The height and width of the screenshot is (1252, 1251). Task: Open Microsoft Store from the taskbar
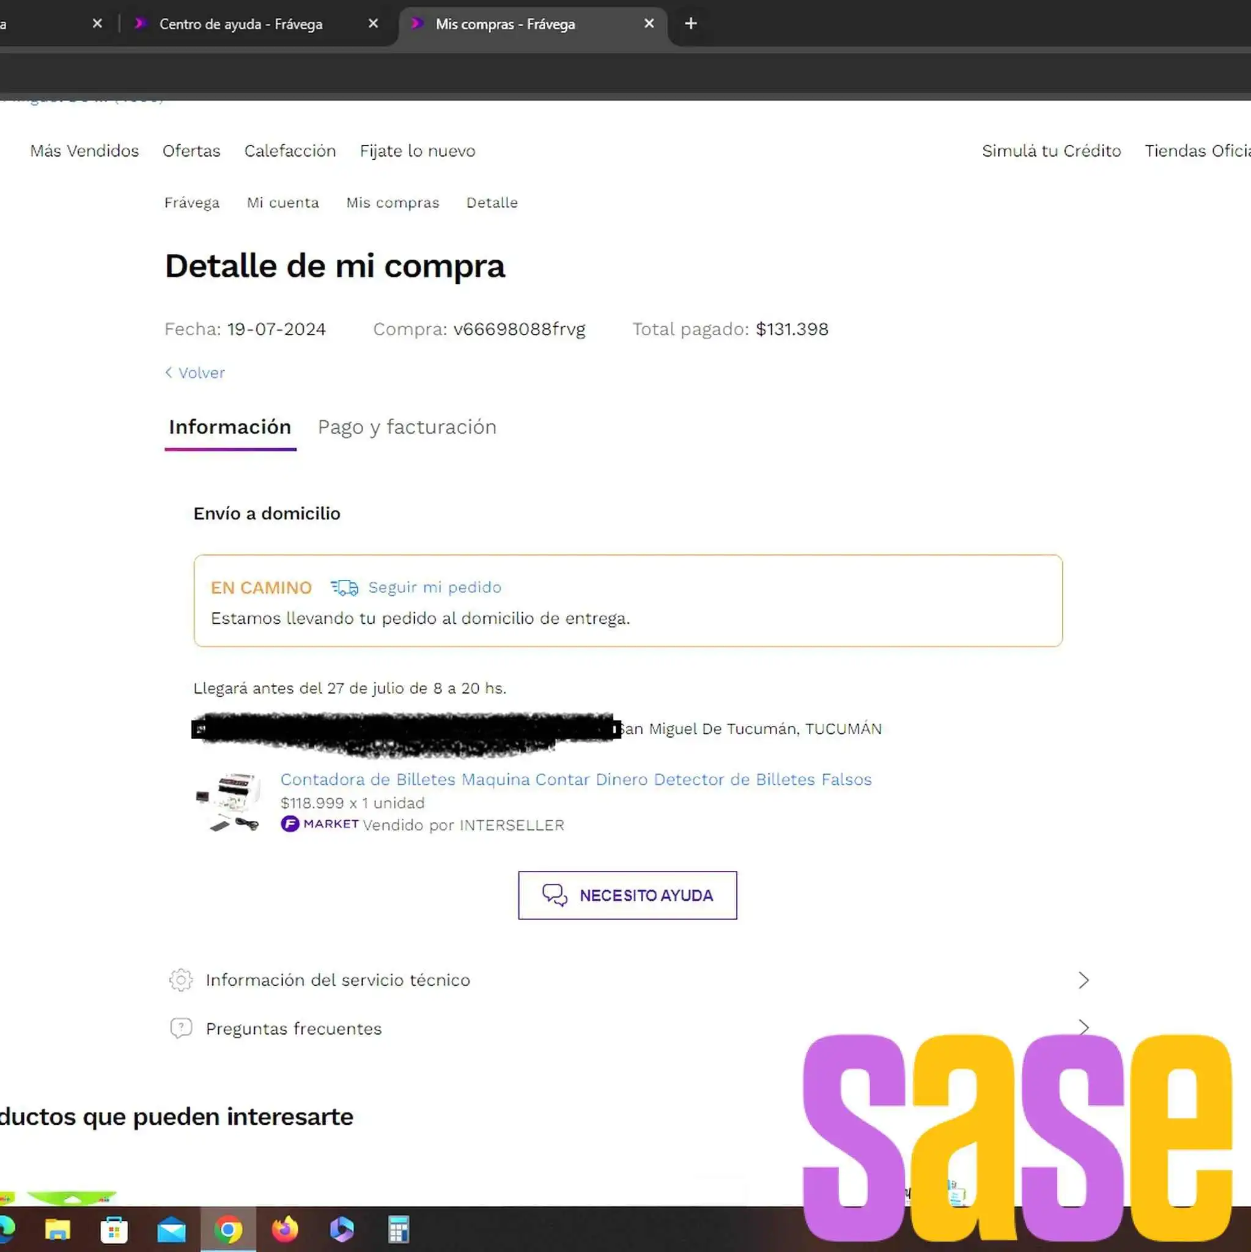click(x=114, y=1230)
